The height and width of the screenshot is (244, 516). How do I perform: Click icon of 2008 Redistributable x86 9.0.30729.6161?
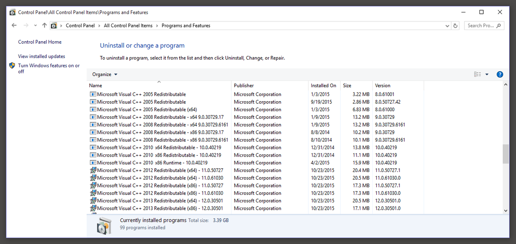(x=93, y=140)
